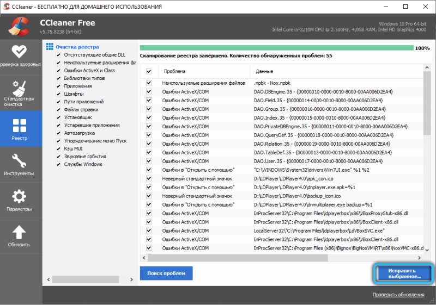Uncheck the Win7UI.exe row checkbox

149,170
